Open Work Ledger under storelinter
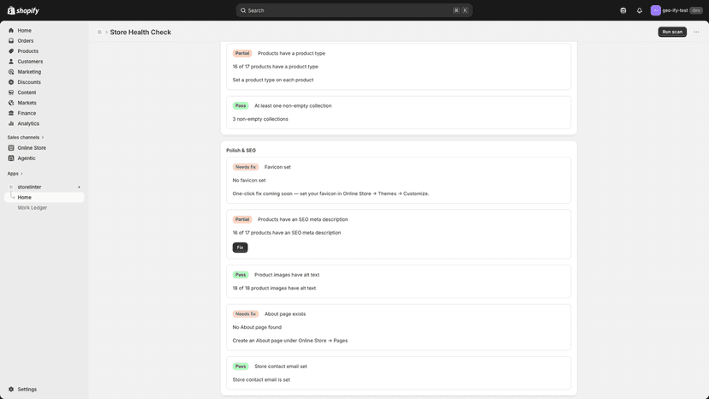Viewport: 709px width, 399px height. (x=32, y=208)
